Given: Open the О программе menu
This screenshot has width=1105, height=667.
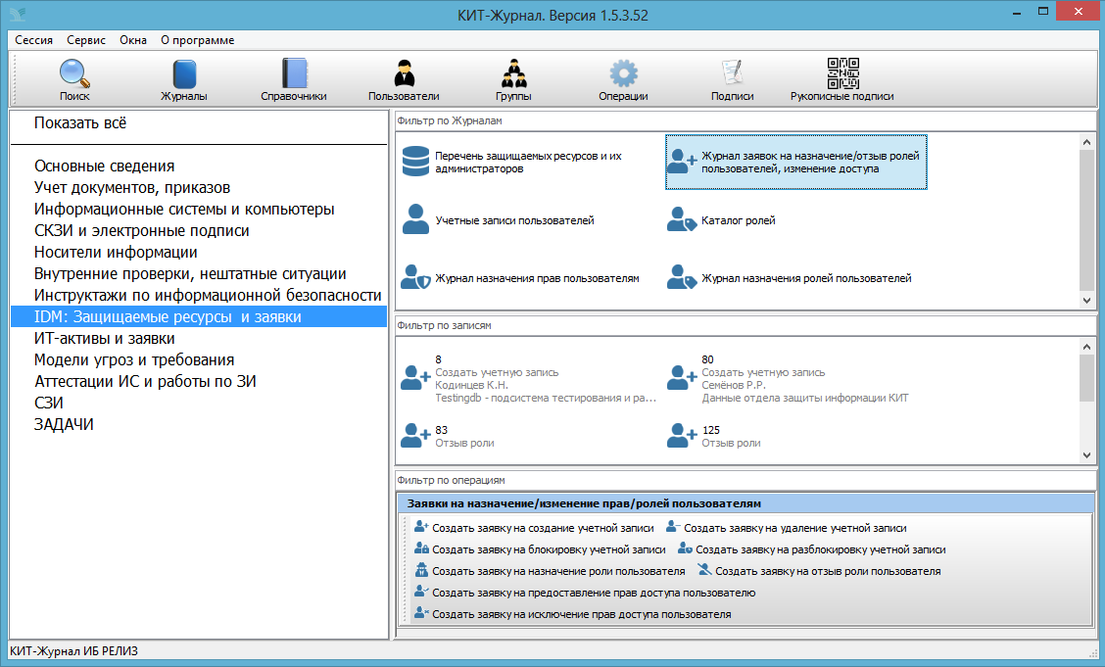Looking at the screenshot, I should pos(197,40).
